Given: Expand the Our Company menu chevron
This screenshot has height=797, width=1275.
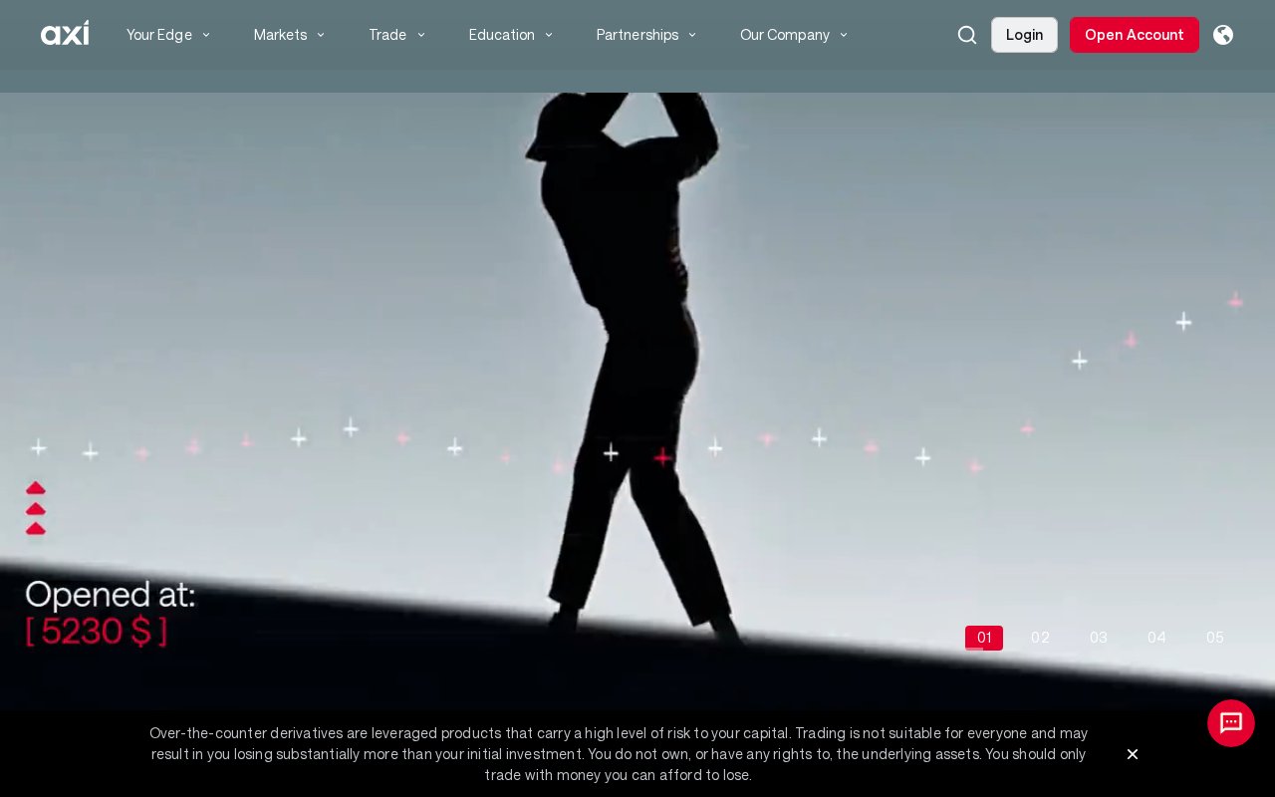Looking at the screenshot, I should pos(844,35).
